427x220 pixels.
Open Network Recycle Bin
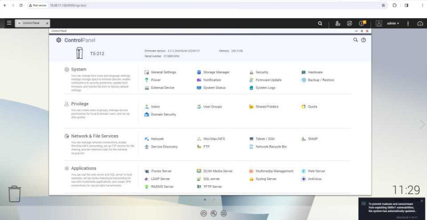(x=268, y=146)
